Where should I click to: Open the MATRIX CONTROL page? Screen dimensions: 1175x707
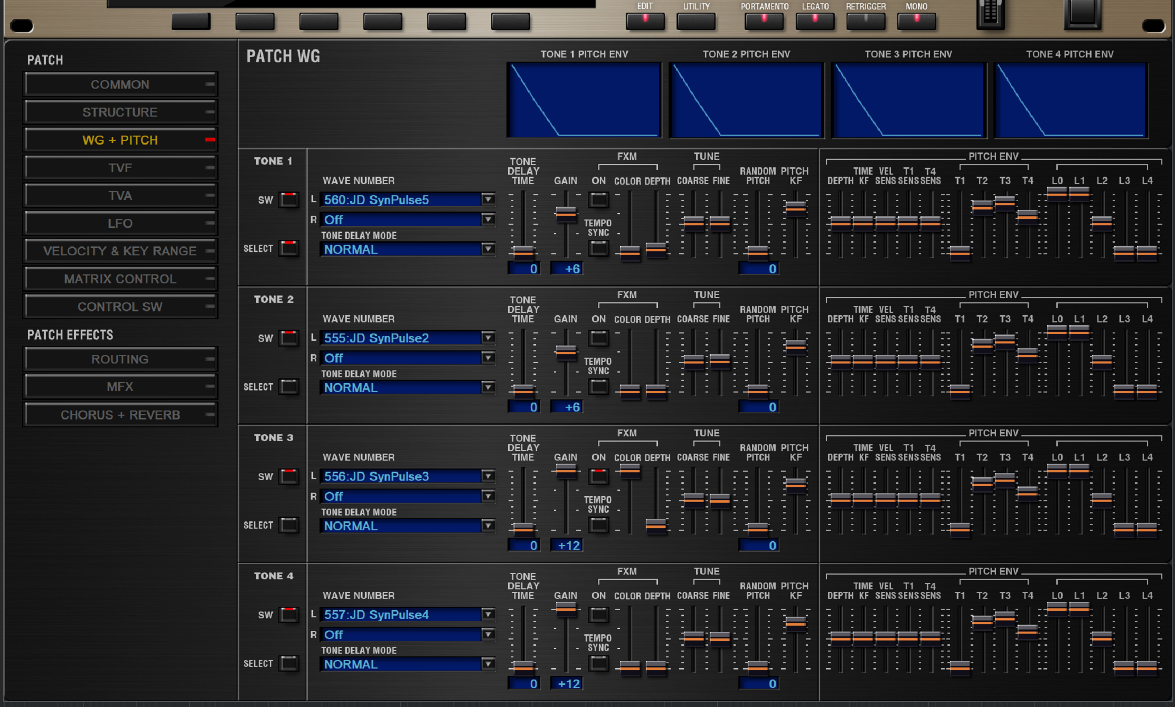coord(120,279)
